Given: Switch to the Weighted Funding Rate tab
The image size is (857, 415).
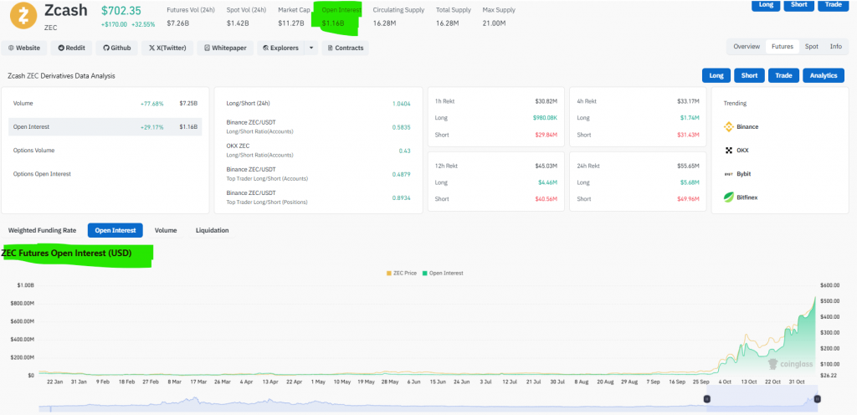Looking at the screenshot, I should coord(42,230).
